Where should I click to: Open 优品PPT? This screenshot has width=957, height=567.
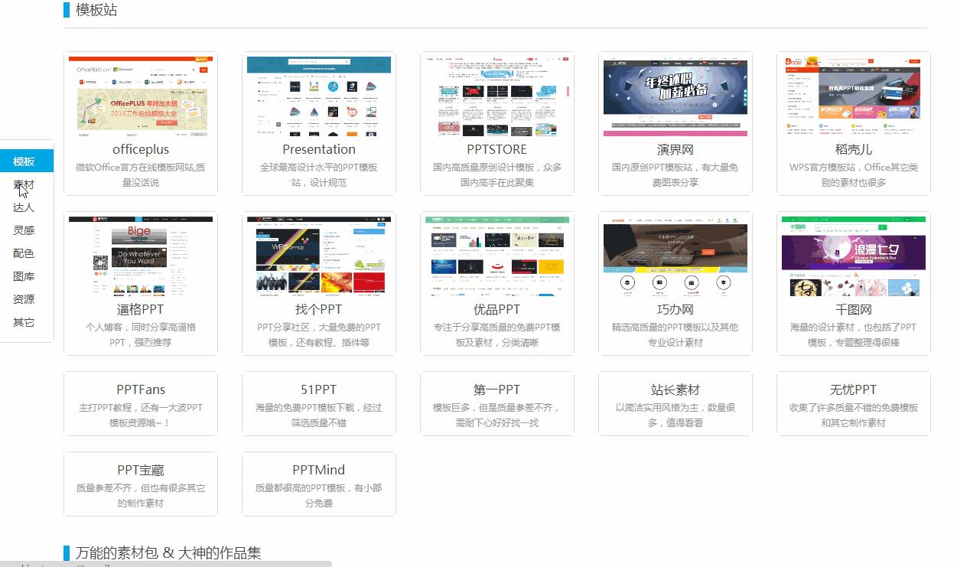pyautogui.click(x=496, y=310)
